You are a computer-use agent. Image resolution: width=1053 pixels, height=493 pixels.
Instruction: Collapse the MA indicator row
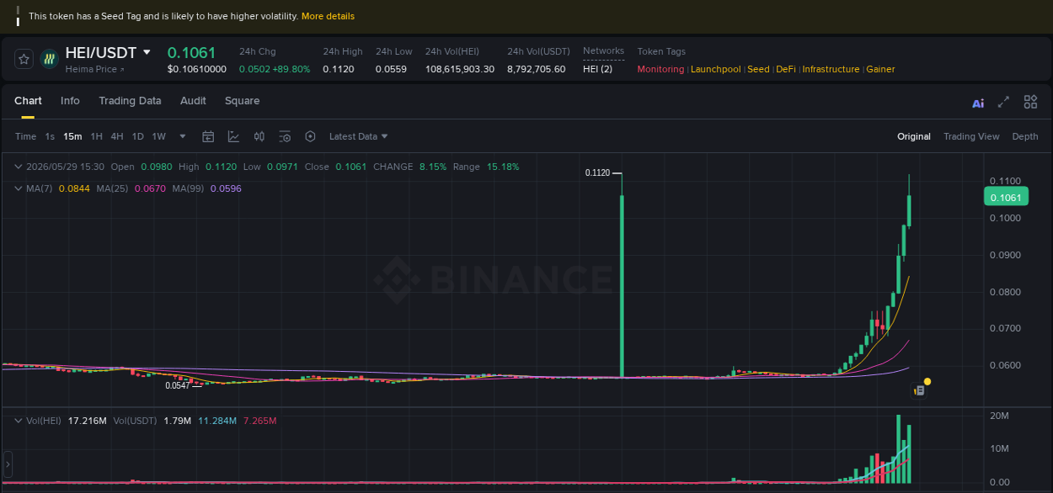click(19, 188)
